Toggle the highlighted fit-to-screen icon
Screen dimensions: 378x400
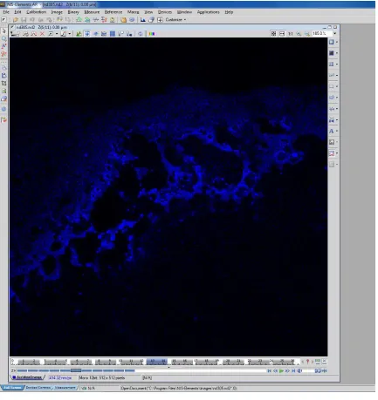[87, 34]
